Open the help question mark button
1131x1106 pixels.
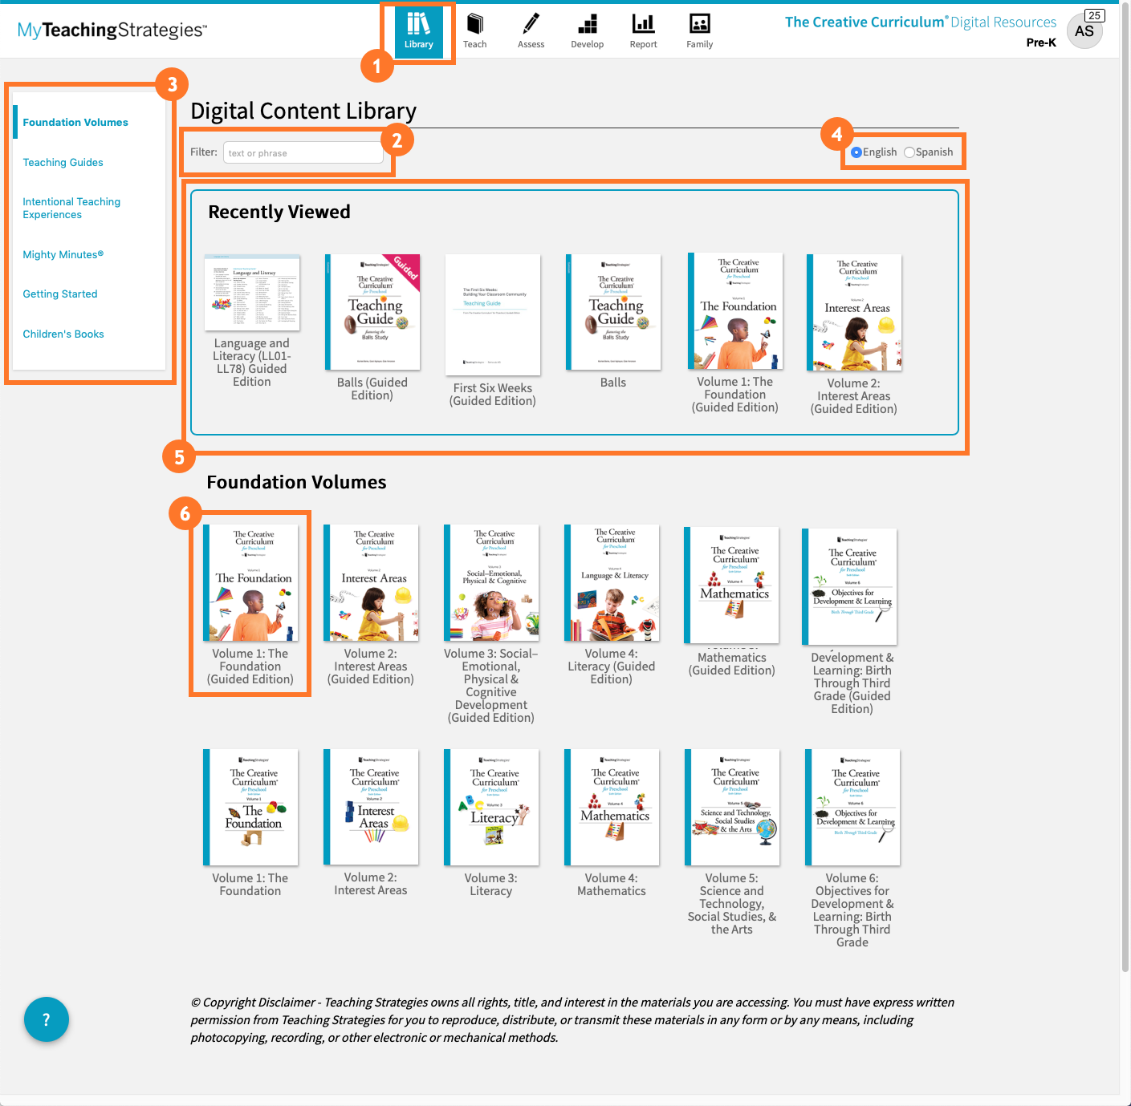46,1019
